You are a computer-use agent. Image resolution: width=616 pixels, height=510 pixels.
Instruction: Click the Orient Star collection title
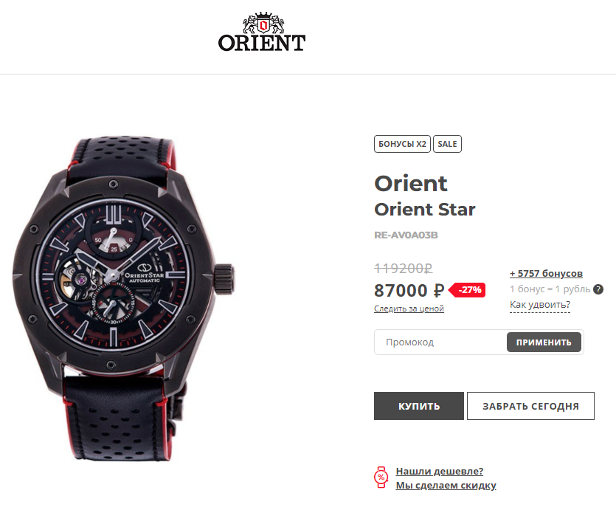coord(425,210)
